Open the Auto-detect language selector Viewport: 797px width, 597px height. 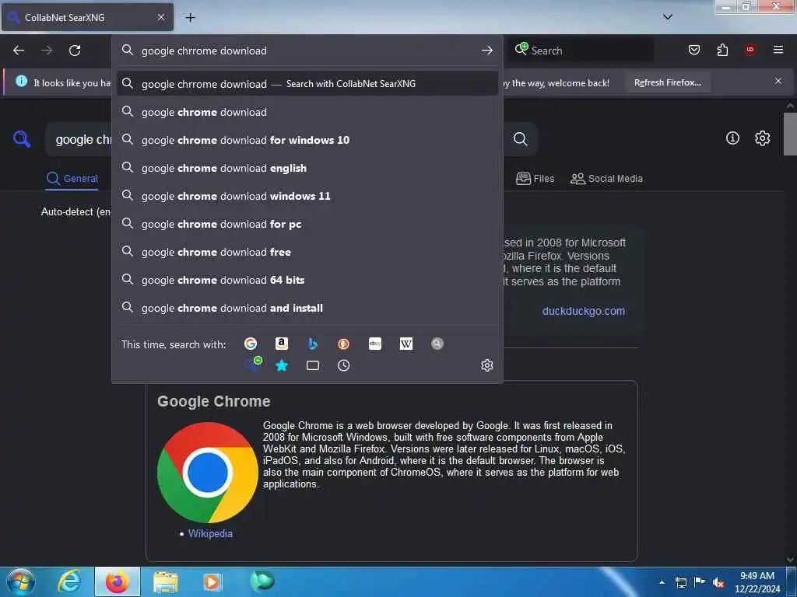point(75,211)
